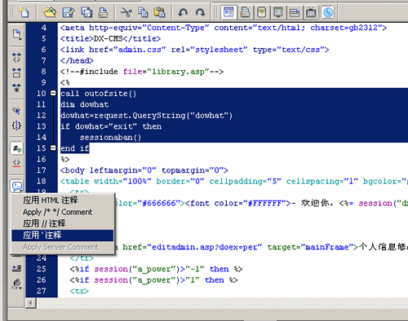The height and width of the screenshot is (321, 408).
Task: Toggle the projection media style rendering icon
Action: tap(278, 12)
